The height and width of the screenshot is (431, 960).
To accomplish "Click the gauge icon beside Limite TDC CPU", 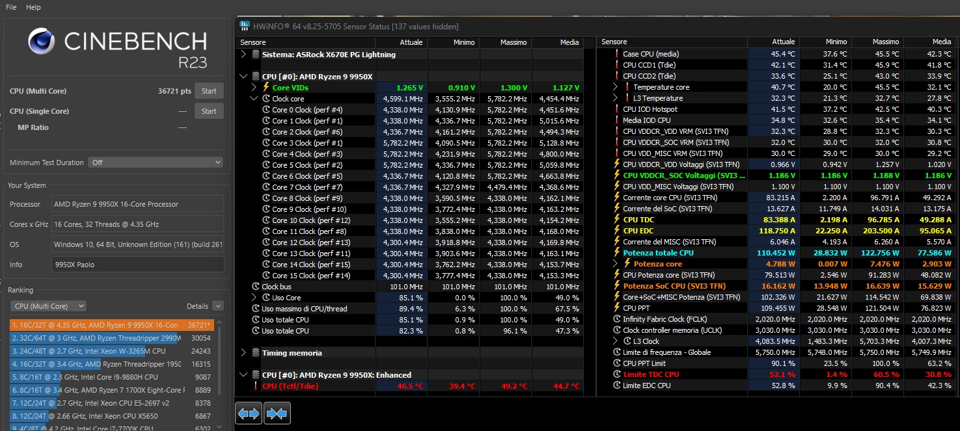I will (617, 374).
